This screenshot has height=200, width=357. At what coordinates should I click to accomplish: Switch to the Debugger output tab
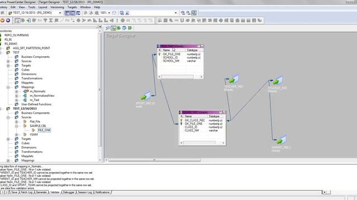[x=69, y=192]
